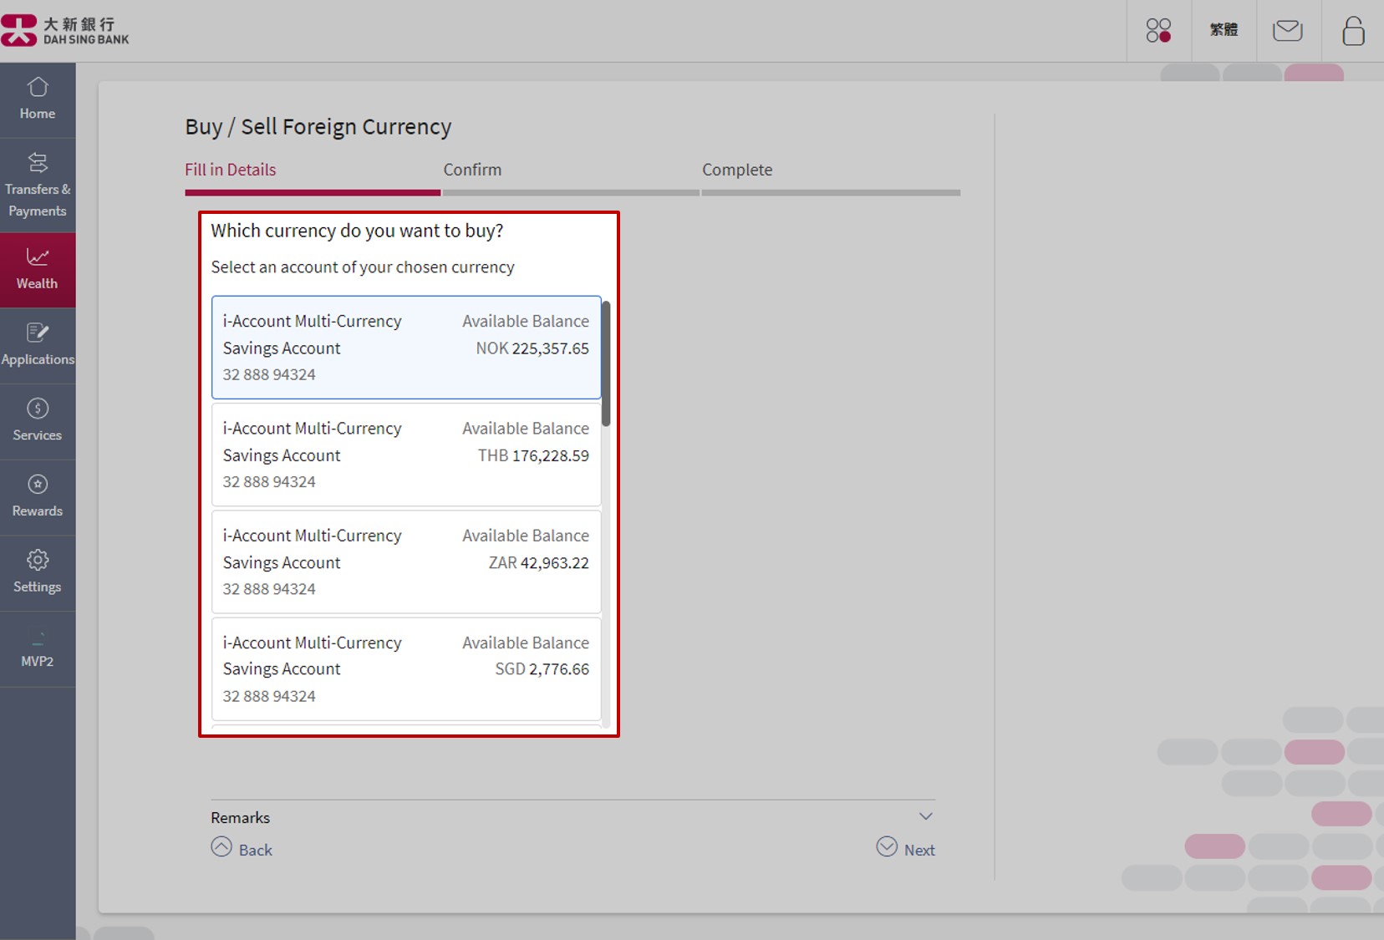Image resolution: width=1384 pixels, height=940 pixels.
Task: Open Services dollar-coin icon
Action: point(38,409)
